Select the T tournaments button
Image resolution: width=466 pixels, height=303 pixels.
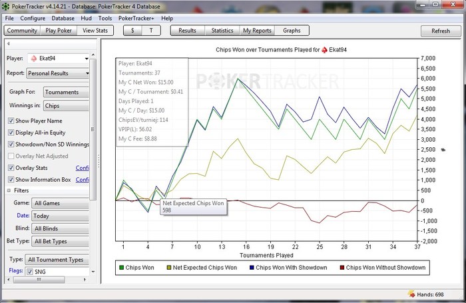click(151, 31)
